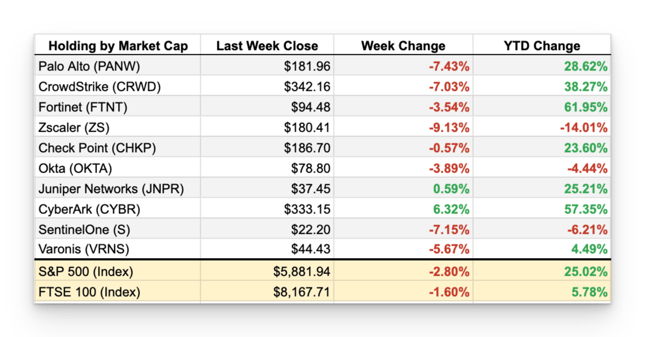Click Fortinet's 61.95% YTD change cell
This screenshot has width=645, height=337.
point(586,107)
